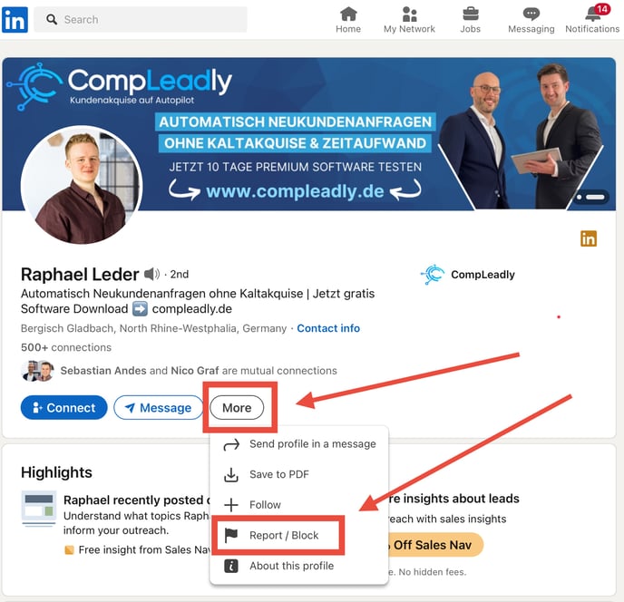Viewport: 624px width, 602px height.
Task: Go to the Home feed icon
Action: coord(348,15)
